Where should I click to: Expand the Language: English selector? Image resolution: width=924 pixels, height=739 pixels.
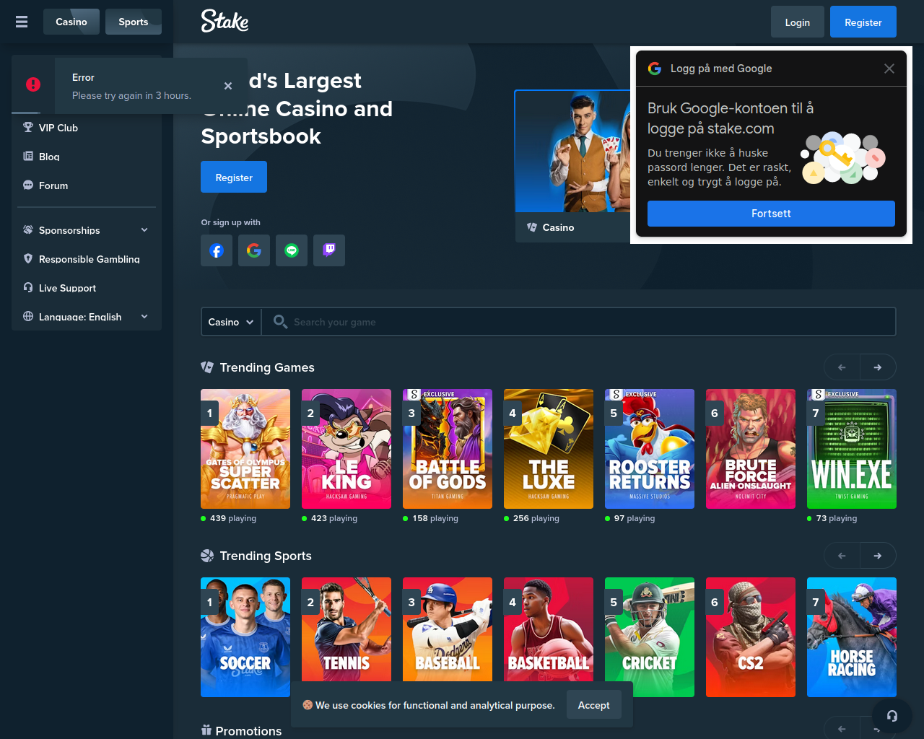[x=87, y=317]
